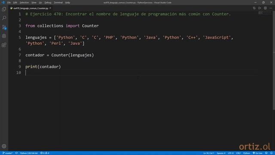The height and width of the screenshot is (155, 275).
Task: Click 'Counter(lenguajes)' call on line 7
Action: point(73,55)
